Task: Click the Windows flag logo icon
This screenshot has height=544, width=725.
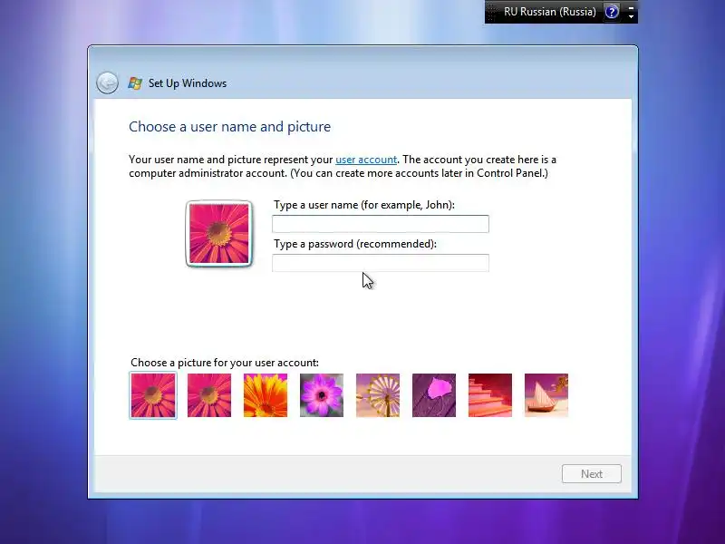Action: [135, 83]
